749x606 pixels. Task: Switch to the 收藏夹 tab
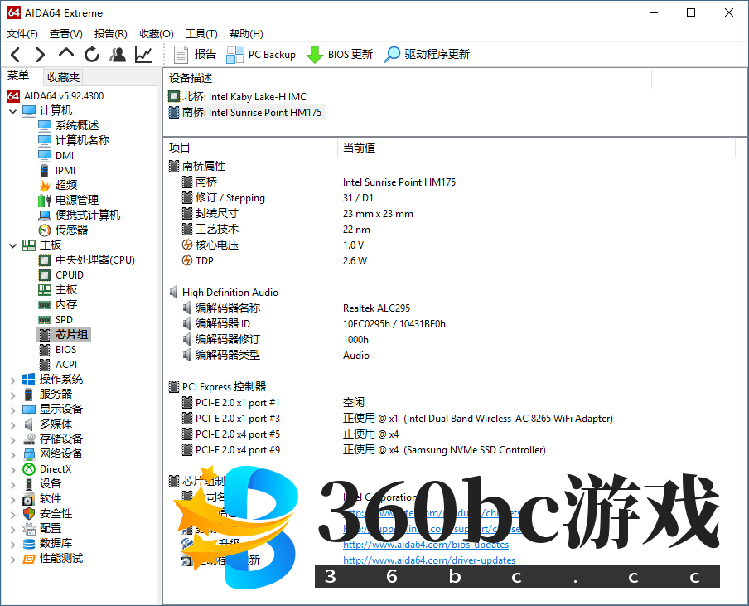point(63,77)
